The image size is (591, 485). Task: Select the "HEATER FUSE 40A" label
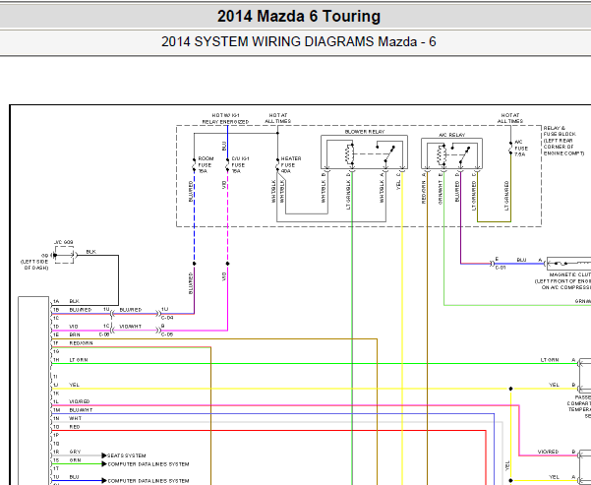point(290,165)
